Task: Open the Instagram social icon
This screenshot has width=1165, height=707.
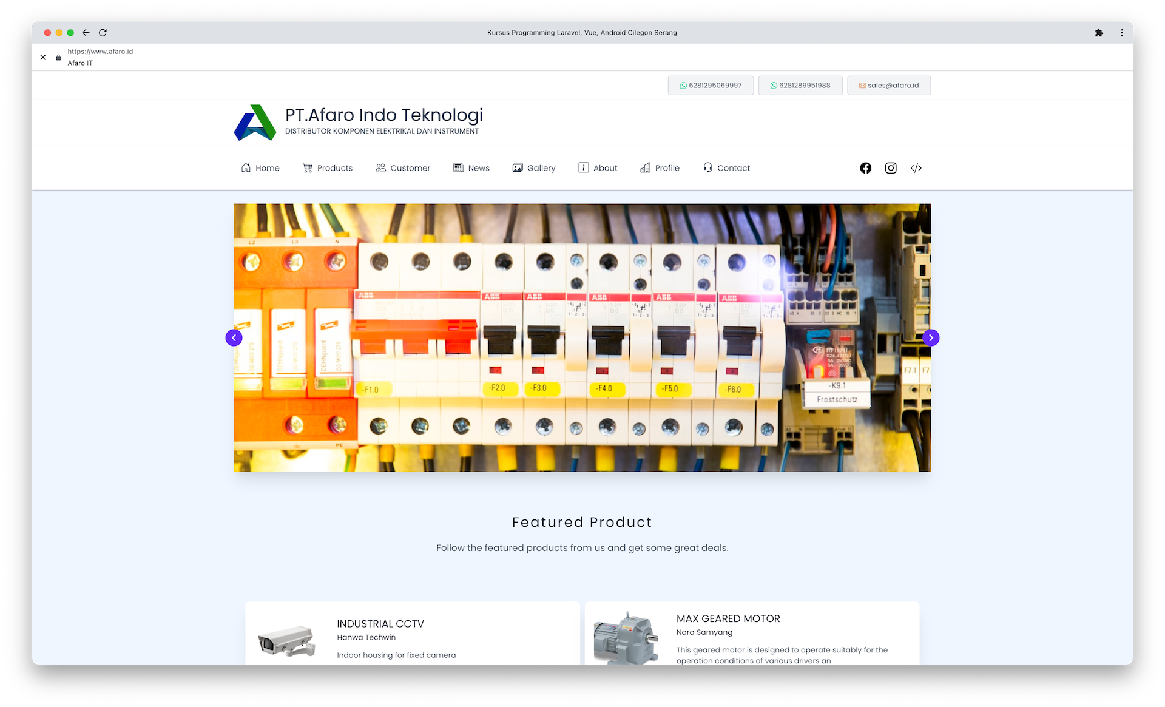Action: [890, 168]
